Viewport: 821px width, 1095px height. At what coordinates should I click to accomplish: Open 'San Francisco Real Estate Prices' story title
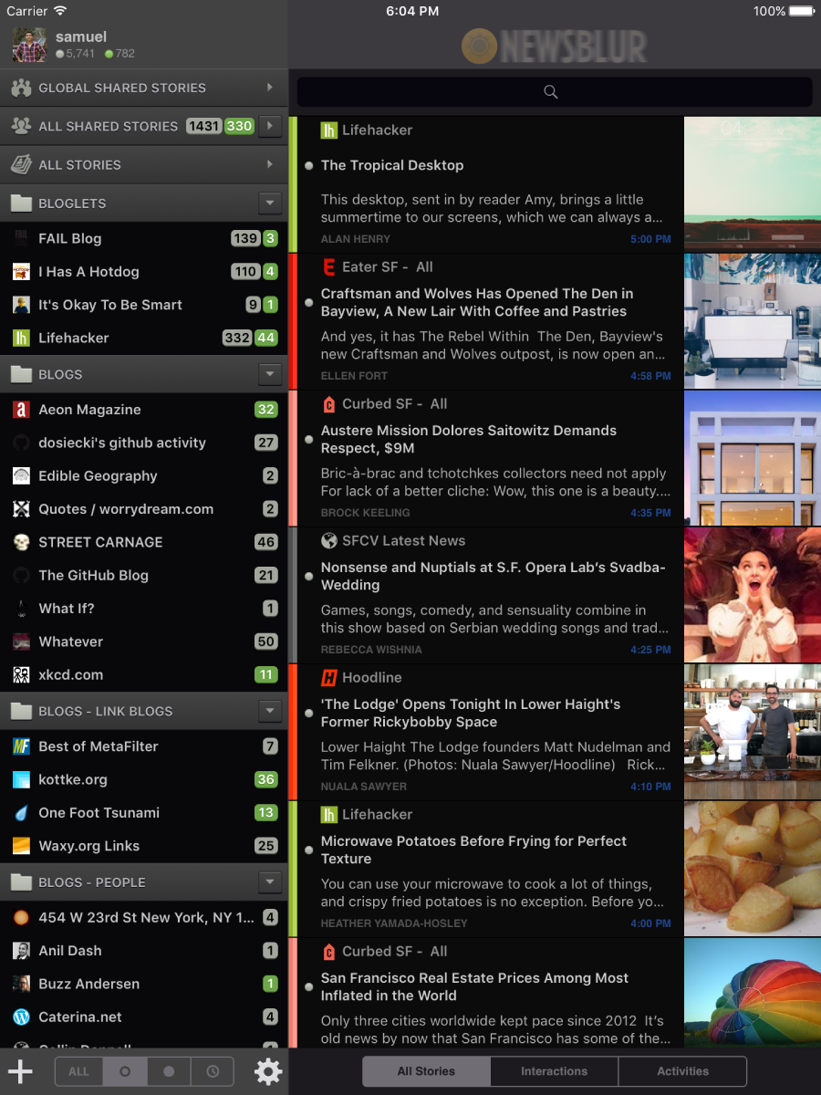475,986
